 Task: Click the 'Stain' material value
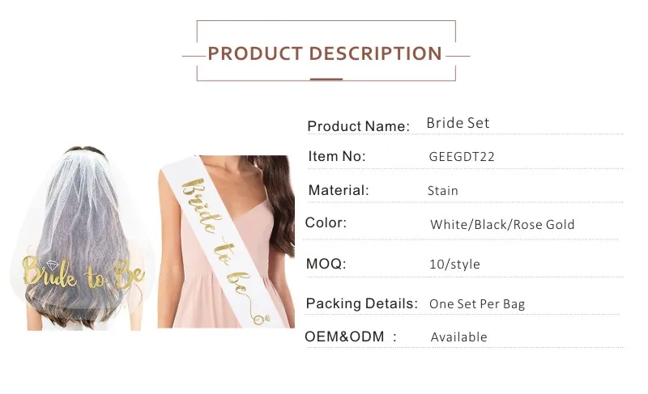(443, 191)
